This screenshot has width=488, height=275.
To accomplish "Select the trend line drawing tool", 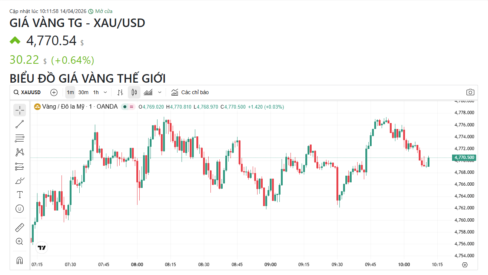I will point(20,124).
